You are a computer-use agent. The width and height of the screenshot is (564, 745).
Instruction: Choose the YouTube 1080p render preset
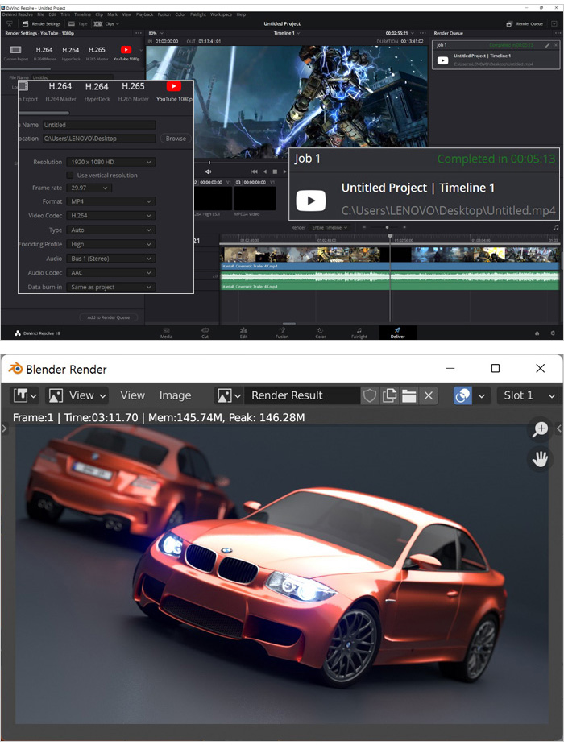point(174,90)
